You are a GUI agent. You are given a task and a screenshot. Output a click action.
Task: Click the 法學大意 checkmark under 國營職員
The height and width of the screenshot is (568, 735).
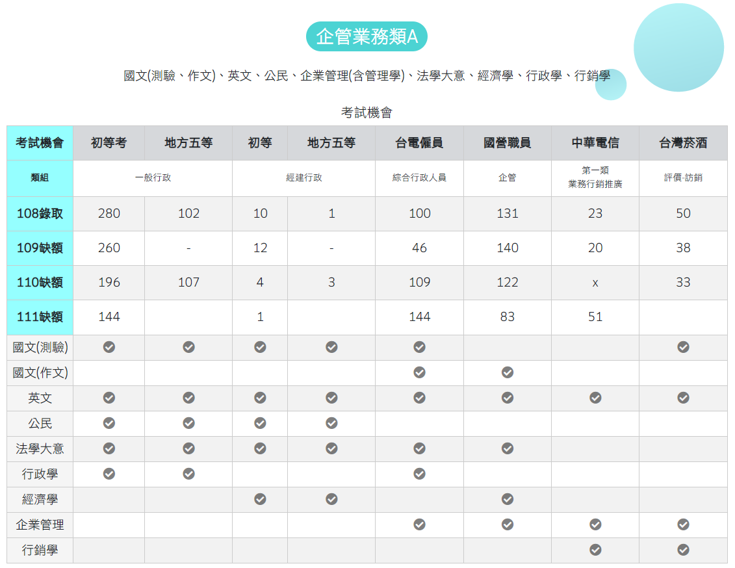508,448
